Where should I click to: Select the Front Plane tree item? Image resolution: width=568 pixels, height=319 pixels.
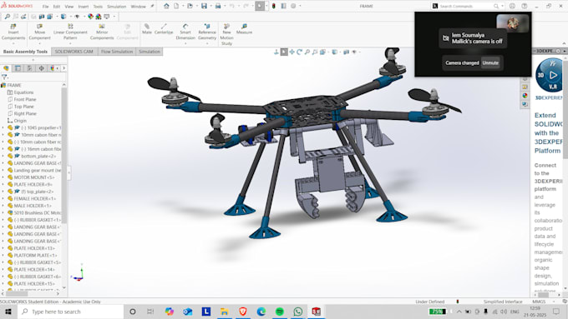pyautogui.click(x=24, y=99)
